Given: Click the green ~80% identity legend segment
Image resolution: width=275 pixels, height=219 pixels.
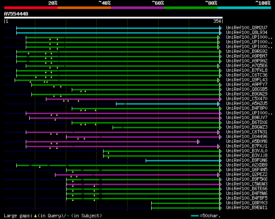Looking at the screenshot, I should 191,8.
